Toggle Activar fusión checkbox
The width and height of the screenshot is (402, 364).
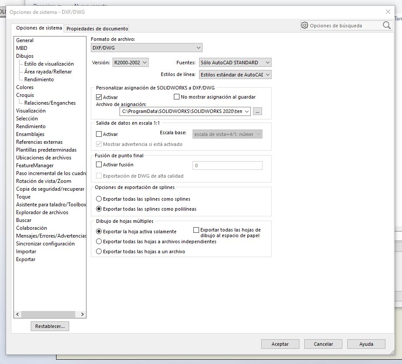tap(99, 165)
